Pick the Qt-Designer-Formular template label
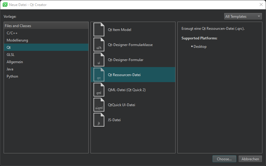The width and height of the screenshot is (266, 166). [125, 60]
